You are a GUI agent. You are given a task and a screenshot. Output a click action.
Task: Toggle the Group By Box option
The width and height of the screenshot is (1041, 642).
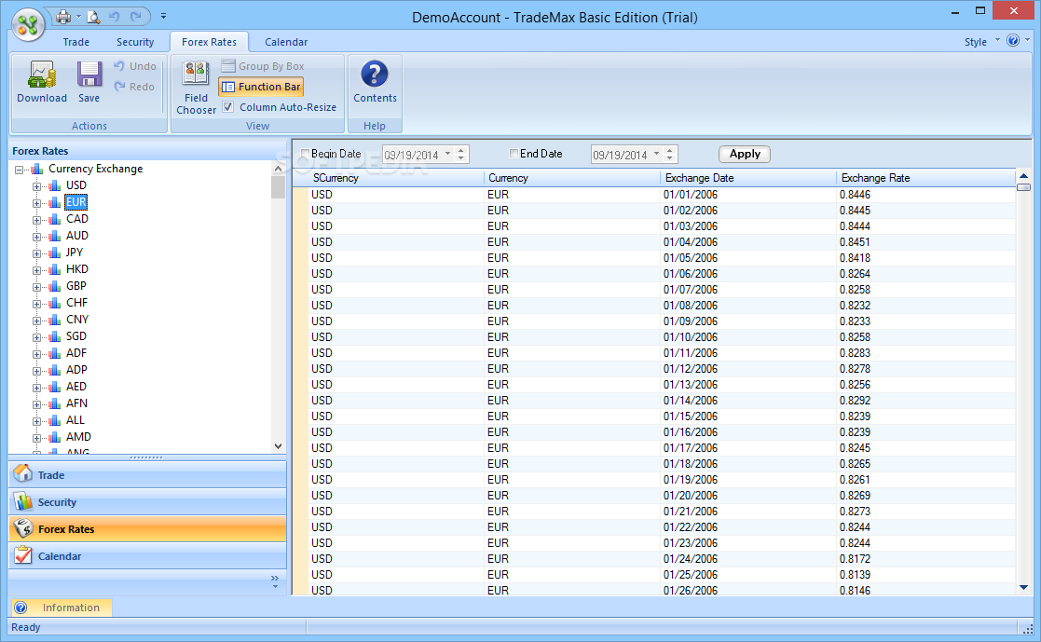pos(263,66)
